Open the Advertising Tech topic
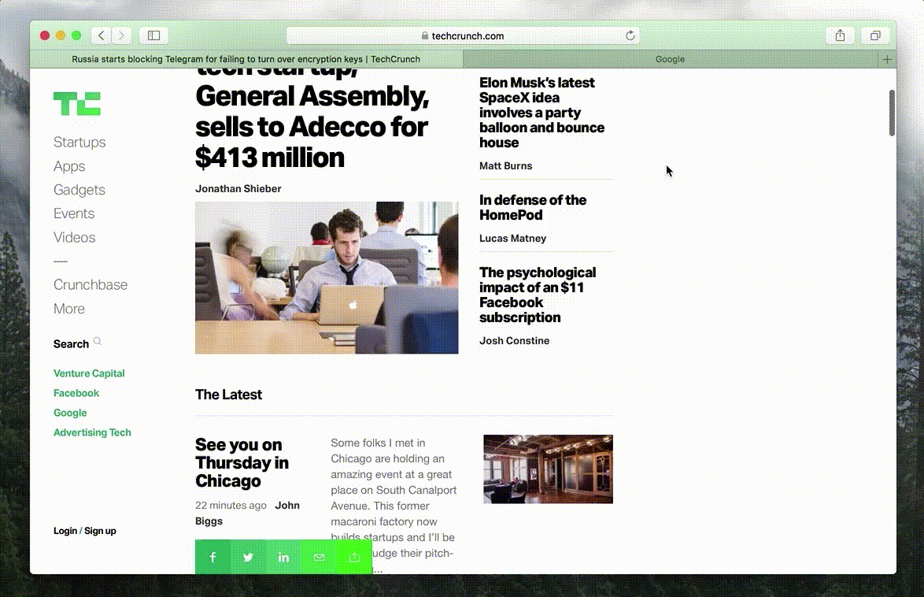The width and height of the screenshot is (924, 597). (x=92, y=432)
